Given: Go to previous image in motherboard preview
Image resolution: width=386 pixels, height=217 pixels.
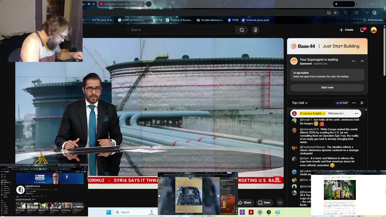Looking at the screenshot, I should [x=159, y=196].
